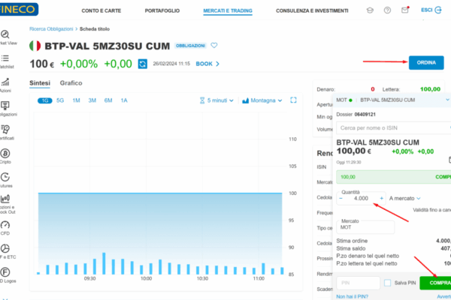Select the 1A time range
This screenshot has height=300, width=451.
(124, 100)
